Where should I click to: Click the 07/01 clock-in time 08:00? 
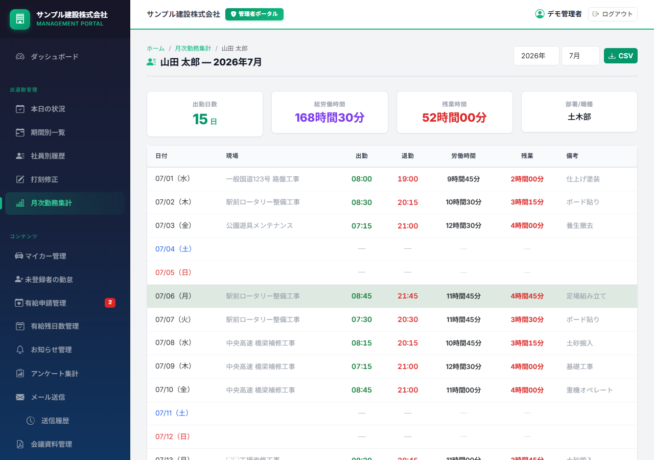(362, 179)
